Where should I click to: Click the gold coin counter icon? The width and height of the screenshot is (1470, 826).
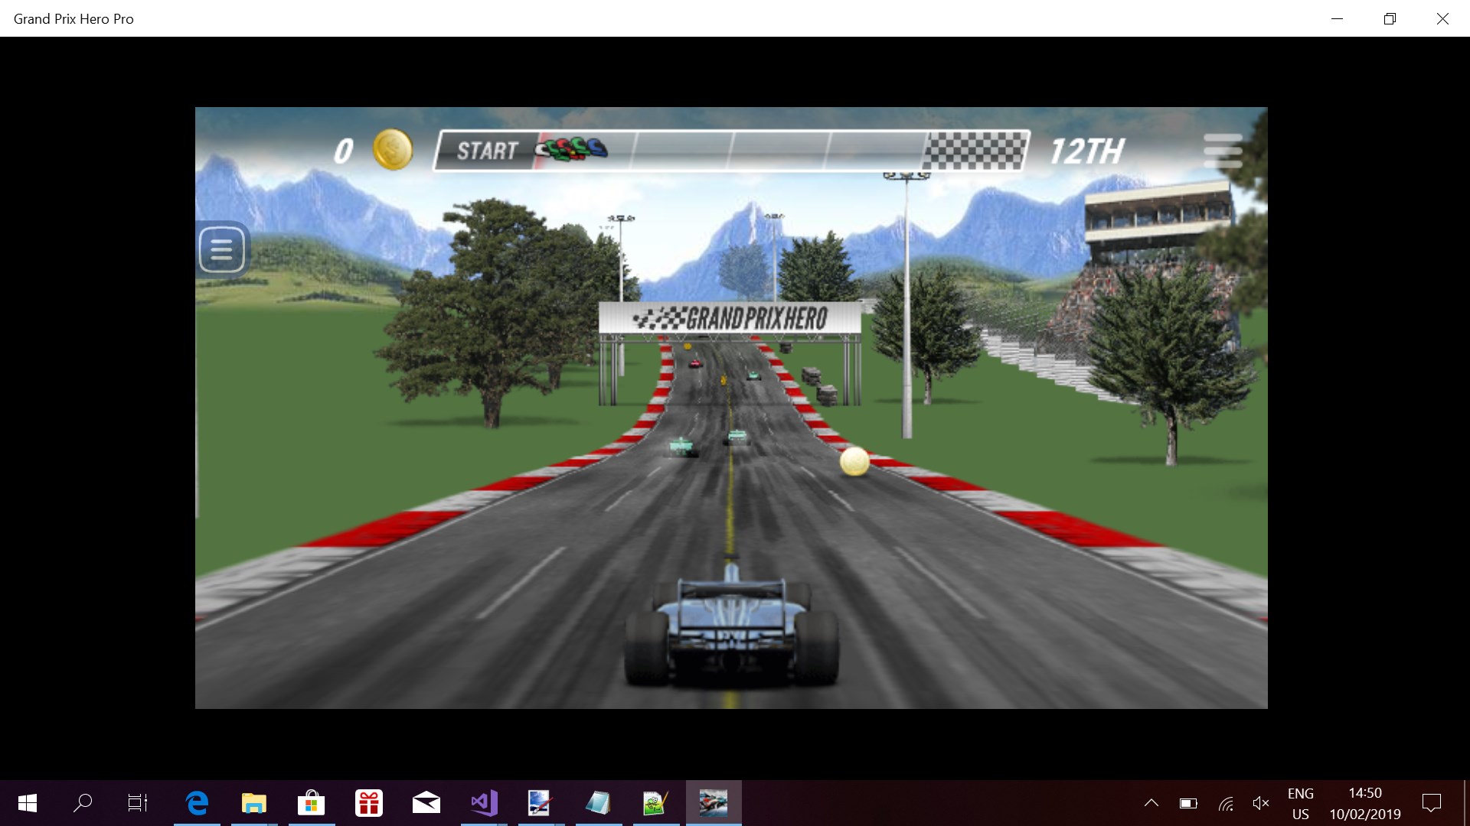pyautogui.click(x=392, y=150)
